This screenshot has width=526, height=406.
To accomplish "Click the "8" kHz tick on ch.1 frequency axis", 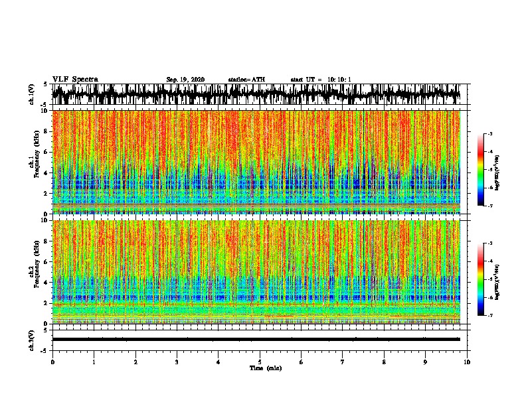I will (46, 131).
